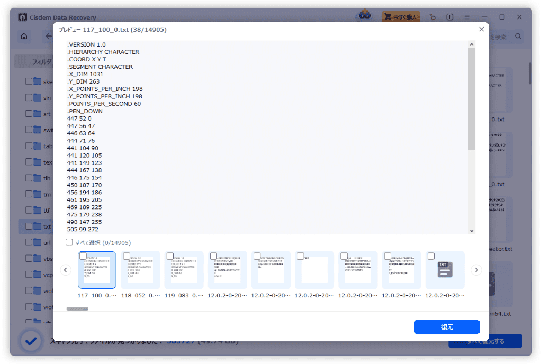The image size is (542, 364).
Task: Open the hamburger menu
Action: tap(466, 16)
